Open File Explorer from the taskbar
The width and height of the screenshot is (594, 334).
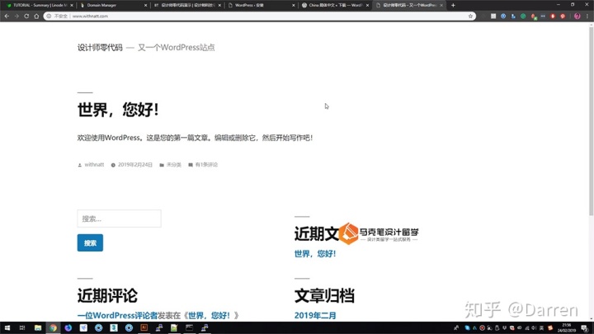click(x=37, y=327)
